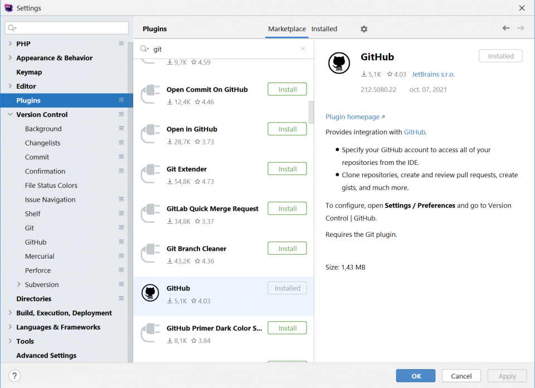
Task: Install the Open in GitHub plugin
Action: 288,129
